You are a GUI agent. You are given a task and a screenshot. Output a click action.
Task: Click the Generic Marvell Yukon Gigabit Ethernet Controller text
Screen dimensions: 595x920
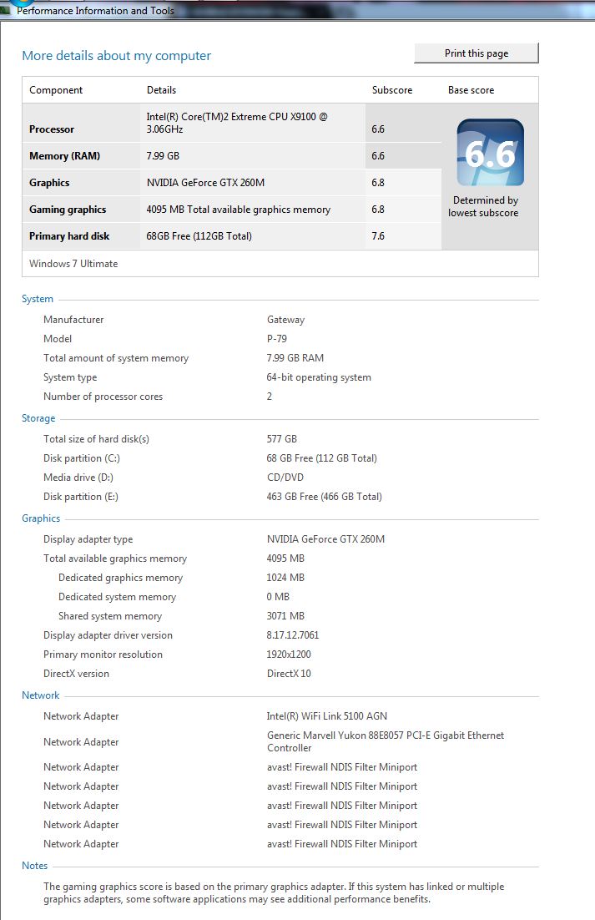(x=386, y=741)
